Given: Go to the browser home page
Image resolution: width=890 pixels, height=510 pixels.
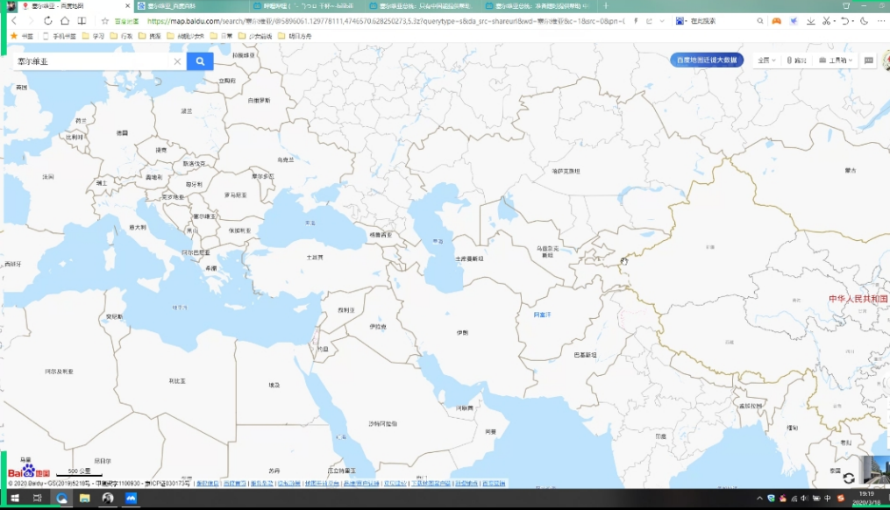Looking at the screenshot, I should (66, 20).
